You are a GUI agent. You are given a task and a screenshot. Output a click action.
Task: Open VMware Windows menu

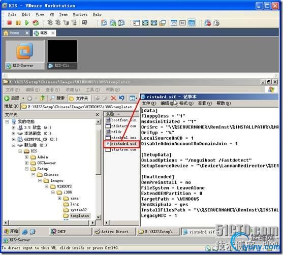click(80, 14)
